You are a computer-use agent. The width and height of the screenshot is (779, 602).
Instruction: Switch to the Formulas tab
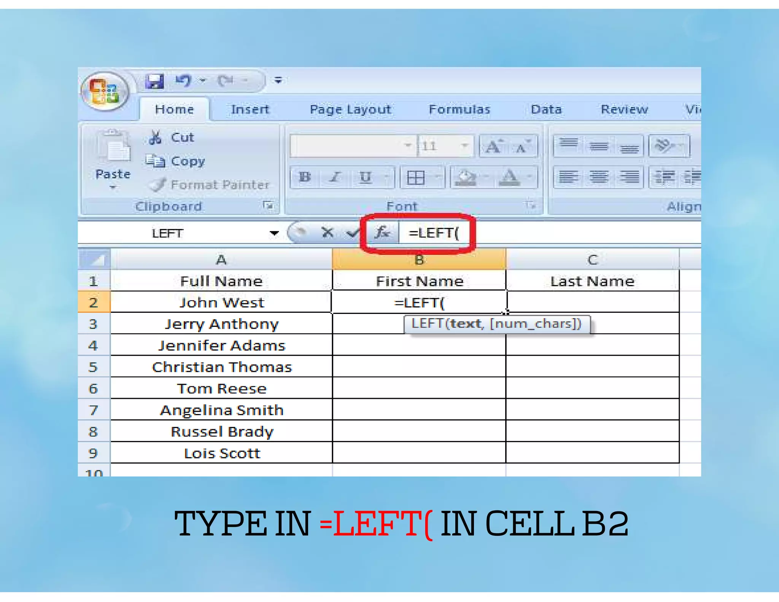tap(459, 110)
